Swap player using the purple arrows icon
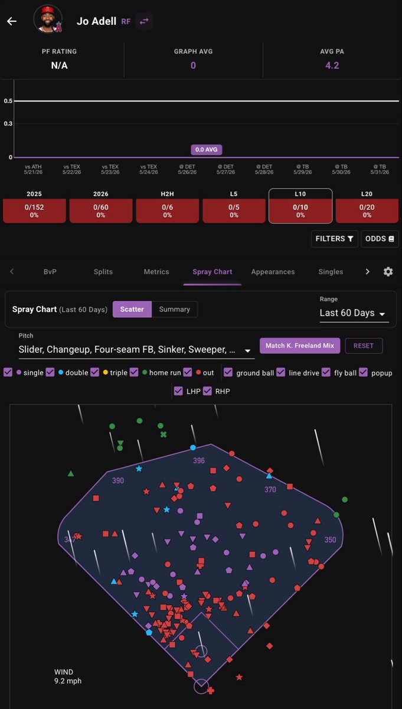The image size is (402, 709). pos(144,21)
